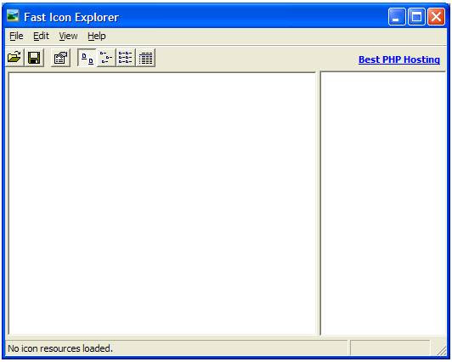Click the window resize grip
Screen dimensions: 452x362
[x=441, y=350]
